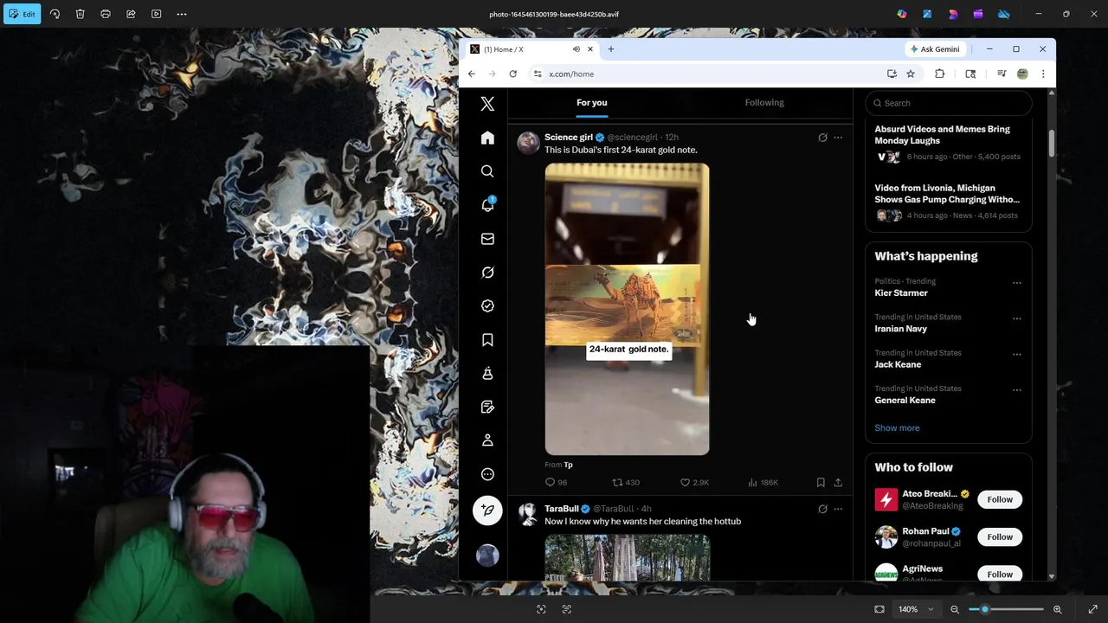Open Grok icon in X sidebar

pos(487,273)
